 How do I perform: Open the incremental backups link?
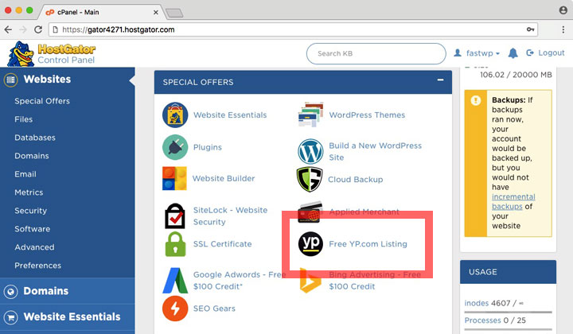pyautogui.click(x=513, y=201)
